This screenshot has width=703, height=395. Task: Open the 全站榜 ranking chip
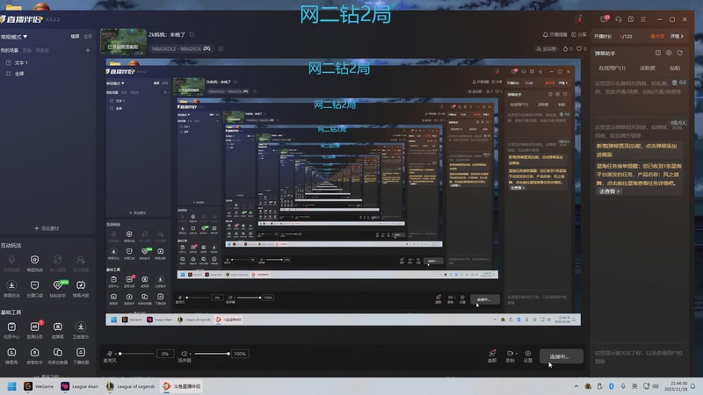pyautogui.click(x=547, y=49)
